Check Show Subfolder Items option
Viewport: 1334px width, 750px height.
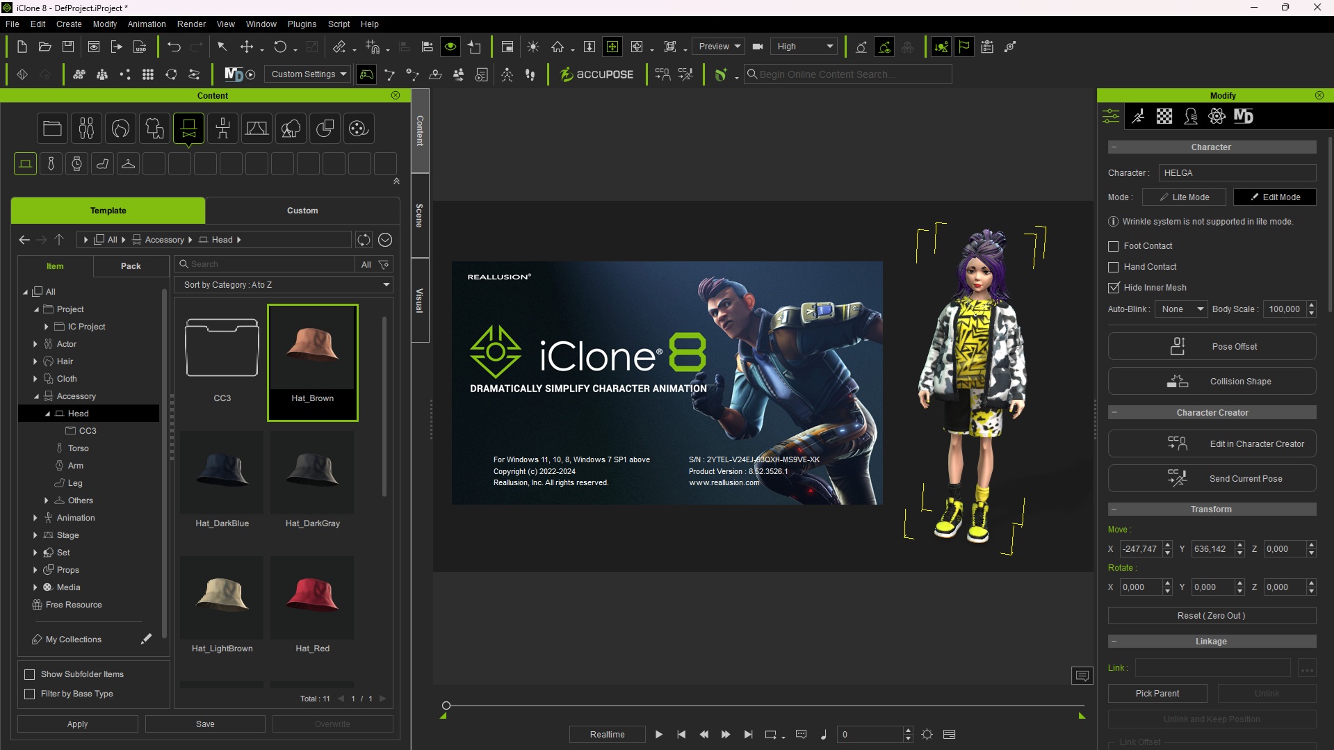[x=30, y=674]
